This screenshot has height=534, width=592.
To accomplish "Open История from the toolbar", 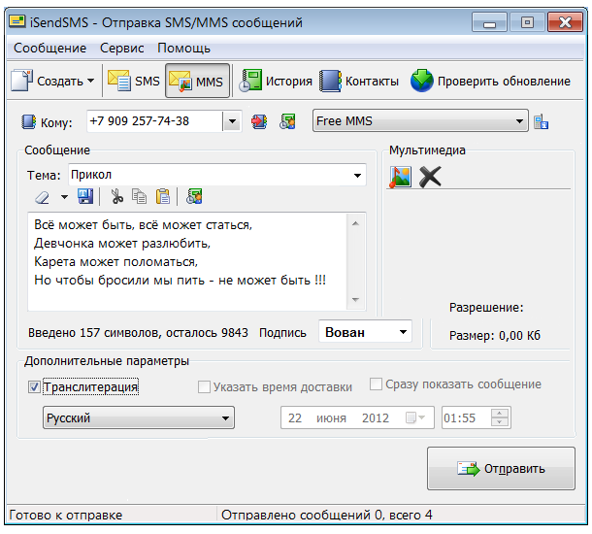I will [276, 81].
